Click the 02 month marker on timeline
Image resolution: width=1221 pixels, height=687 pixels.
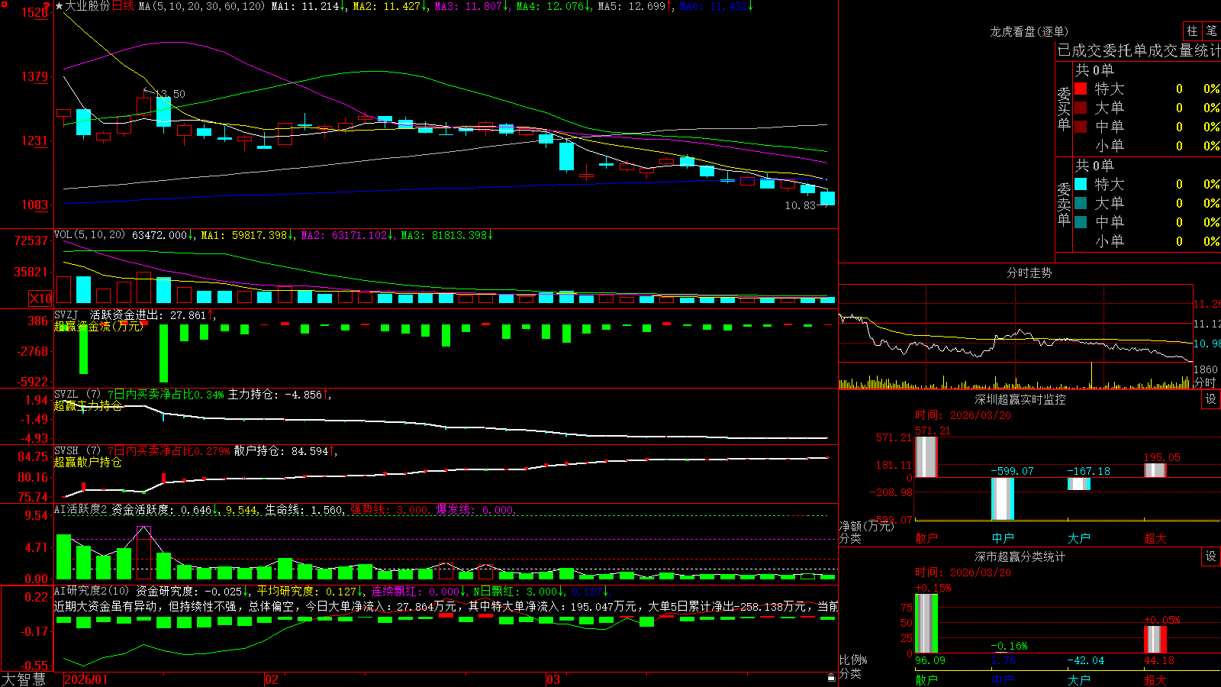tap(272, 679)
